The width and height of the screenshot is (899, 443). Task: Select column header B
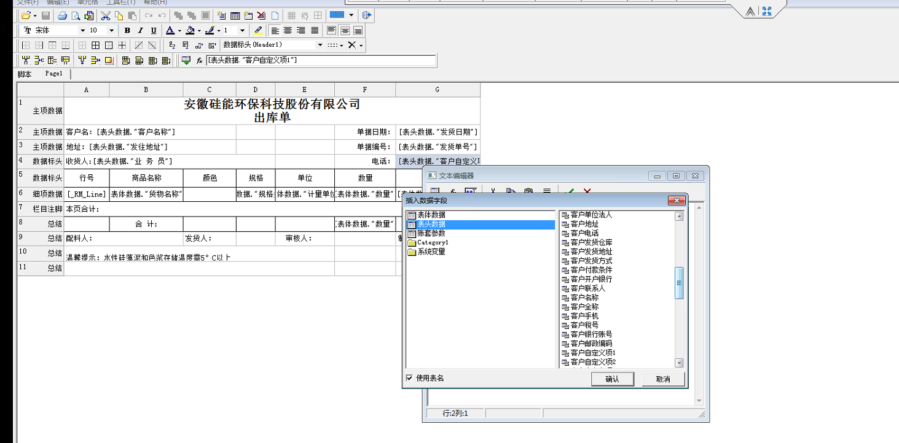click(146, 90)
